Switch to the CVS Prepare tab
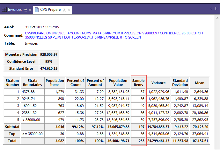The height and width of the screenshot is (150, 220). (50, 10)
